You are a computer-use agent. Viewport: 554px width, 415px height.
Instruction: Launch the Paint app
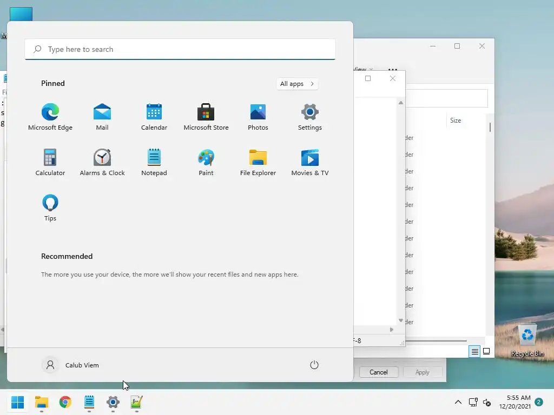(206, 163)
